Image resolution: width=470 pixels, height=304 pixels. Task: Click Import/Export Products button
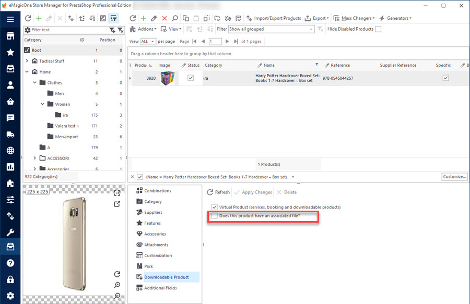click(274, 18)
